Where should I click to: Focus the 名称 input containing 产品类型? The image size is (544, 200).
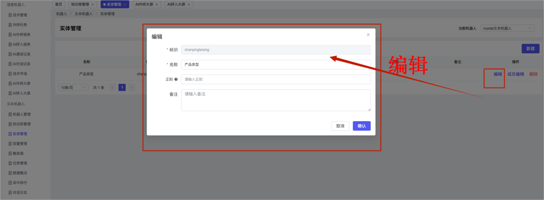pos(275,64)
